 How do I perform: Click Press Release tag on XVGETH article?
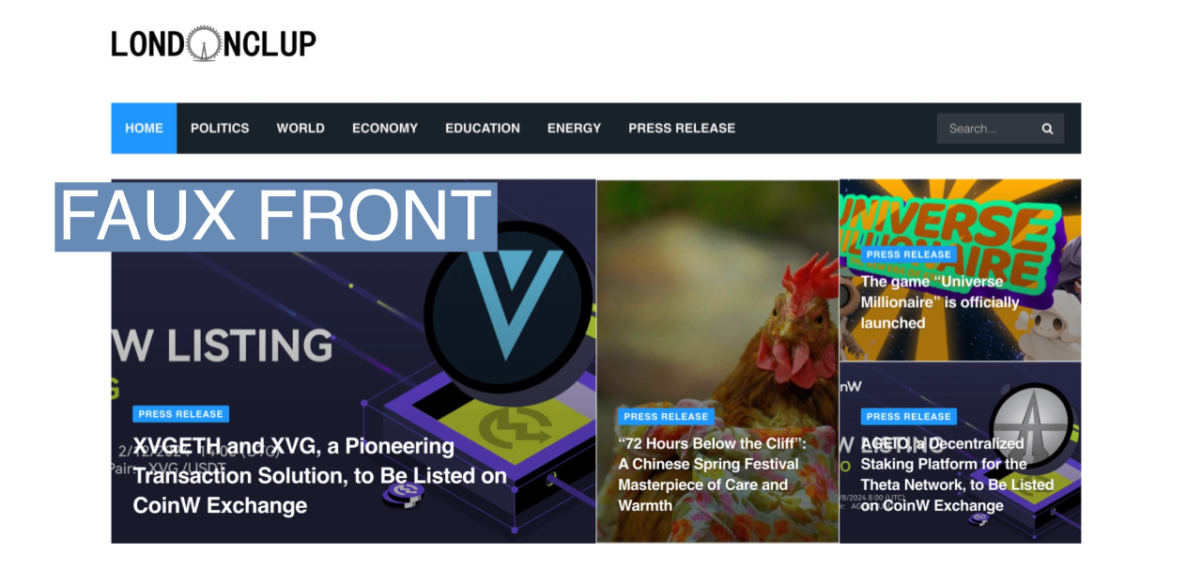point(180,414)
